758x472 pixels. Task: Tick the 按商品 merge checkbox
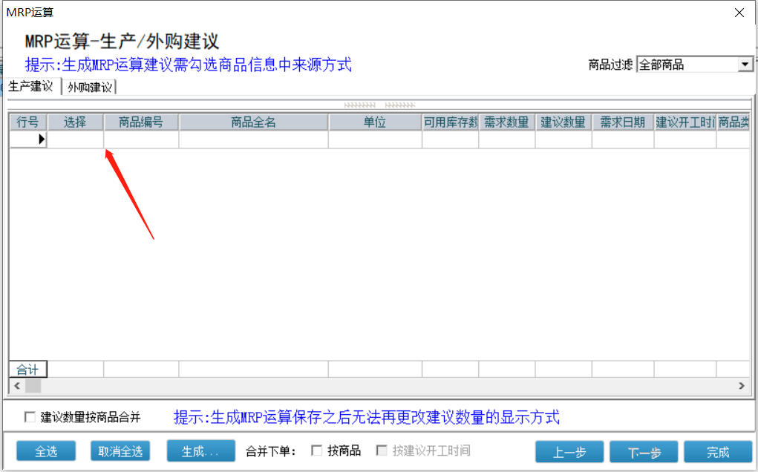click(x=317, y=450)
